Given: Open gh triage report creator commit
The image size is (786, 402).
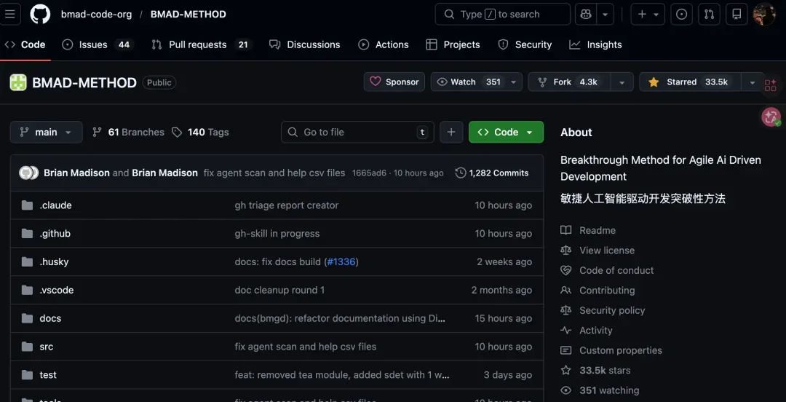Looking at the screenshot, I should pos(287,205).
